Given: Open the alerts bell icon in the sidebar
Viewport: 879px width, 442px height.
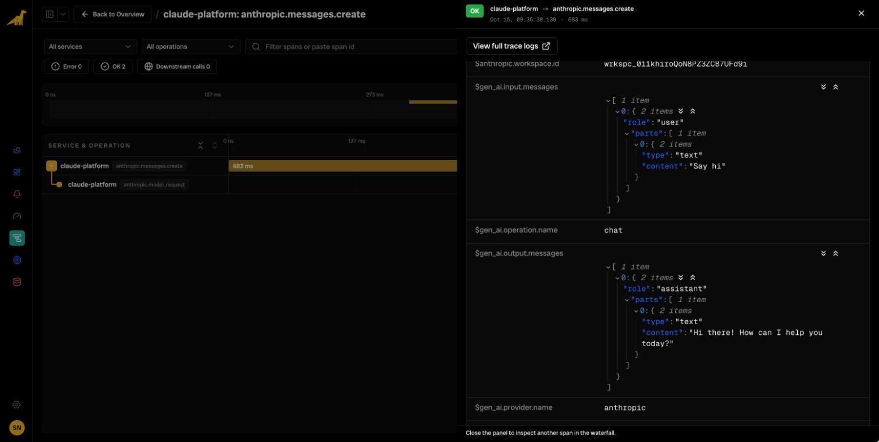Looking at the screenshot, I should click(x=17, y=194).
